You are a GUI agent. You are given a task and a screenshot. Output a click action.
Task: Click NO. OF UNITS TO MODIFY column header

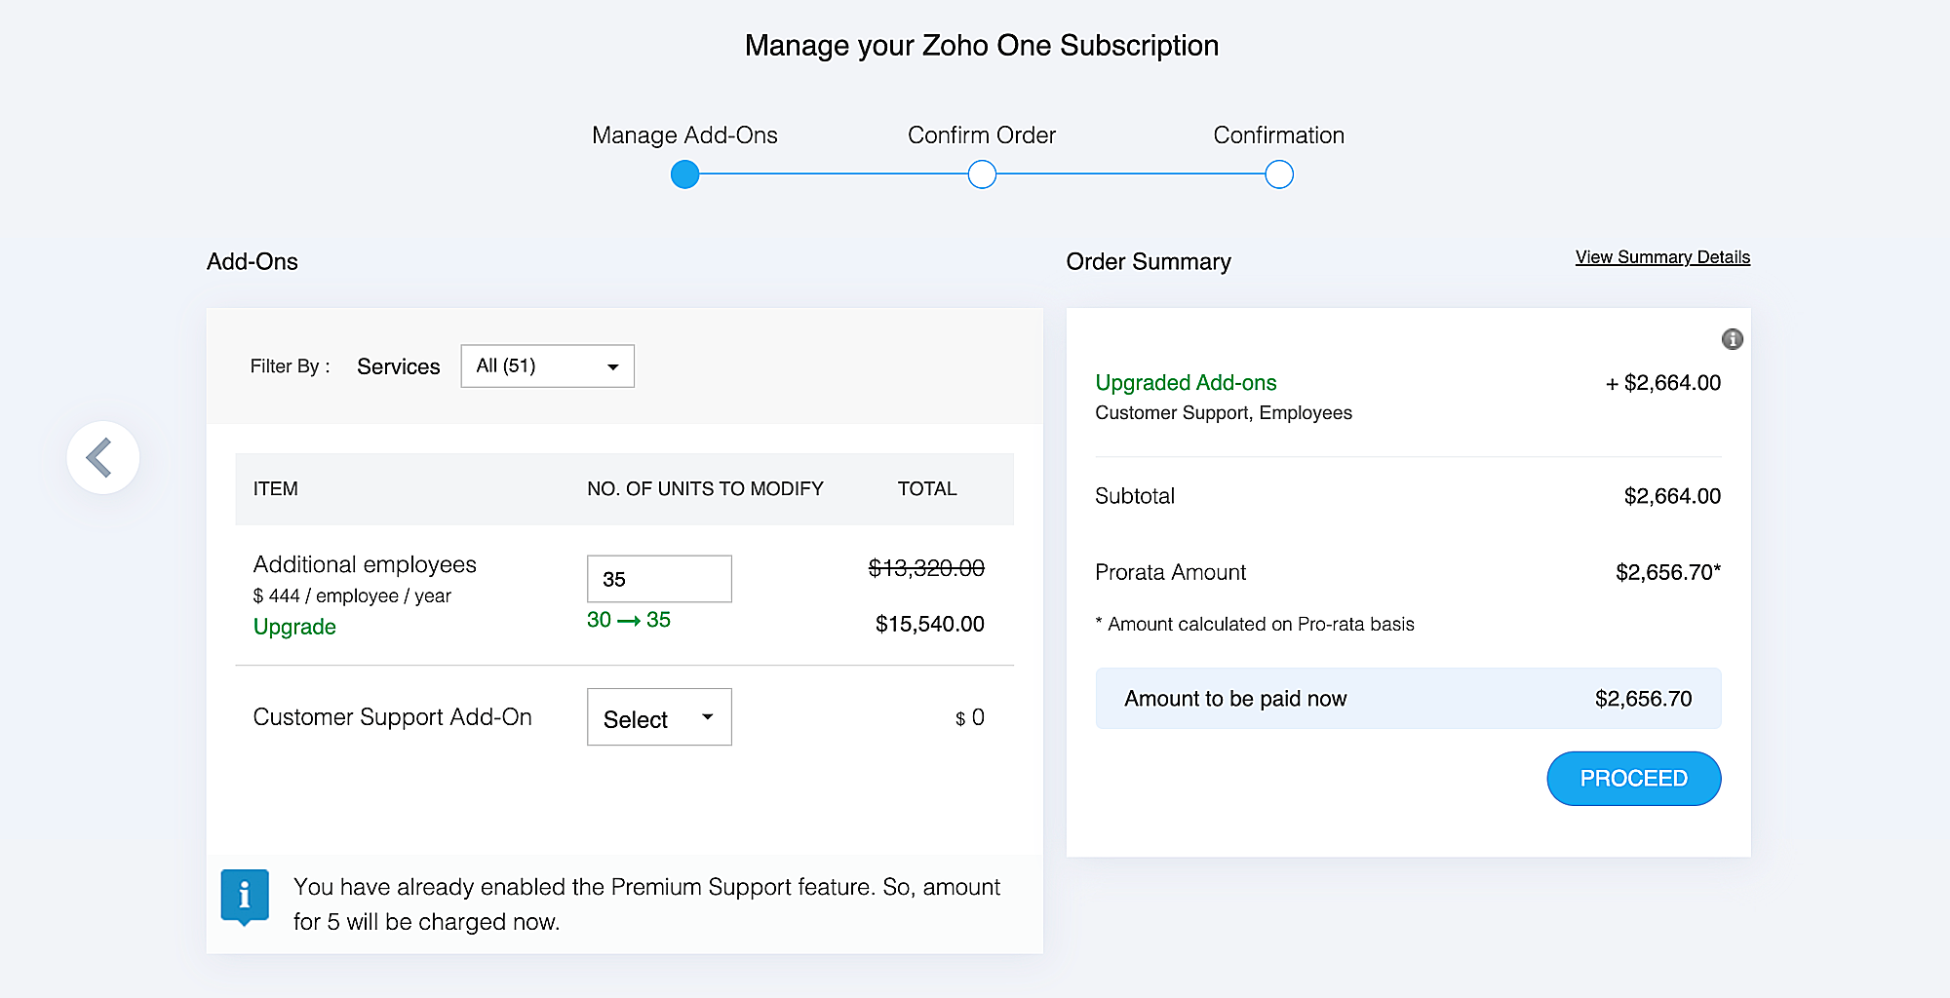click(x=705, y=488)
